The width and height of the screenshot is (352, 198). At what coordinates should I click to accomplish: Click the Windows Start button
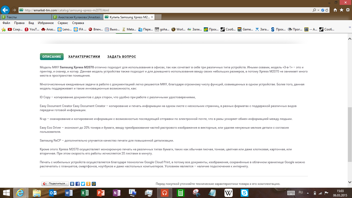6,193
